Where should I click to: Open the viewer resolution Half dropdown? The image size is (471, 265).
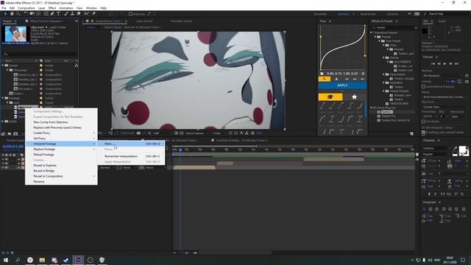click(162, 133)
